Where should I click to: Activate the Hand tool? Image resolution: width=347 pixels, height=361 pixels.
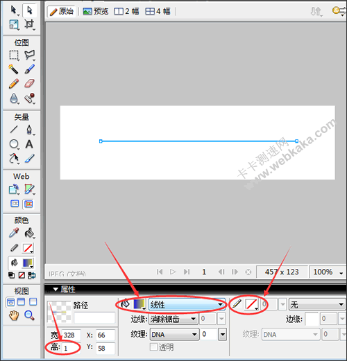coord(14,315)
